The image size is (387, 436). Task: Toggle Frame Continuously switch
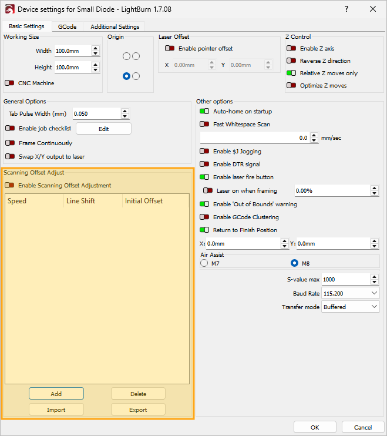[x=10, y=143]
